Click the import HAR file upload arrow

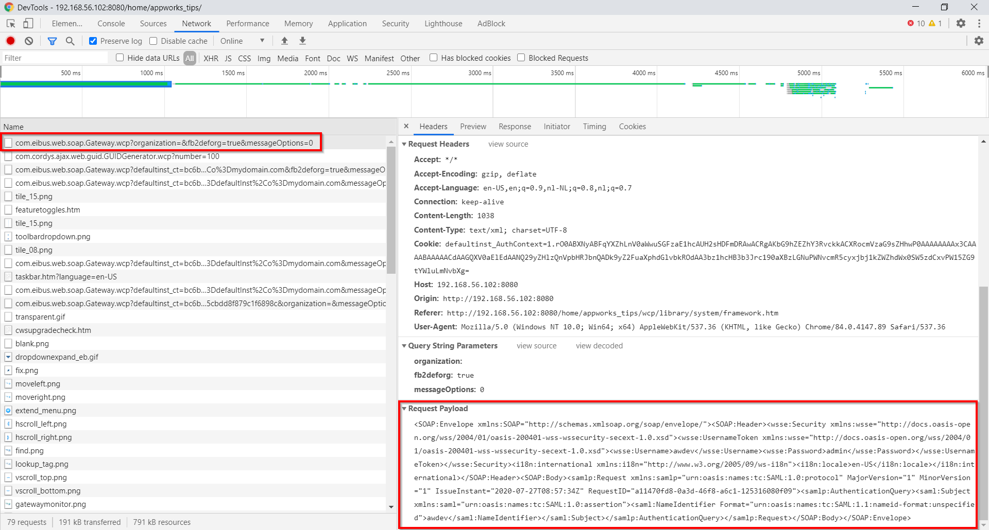[x=284, y=41]
